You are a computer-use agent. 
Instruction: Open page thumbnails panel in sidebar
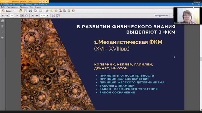point(3,21)
